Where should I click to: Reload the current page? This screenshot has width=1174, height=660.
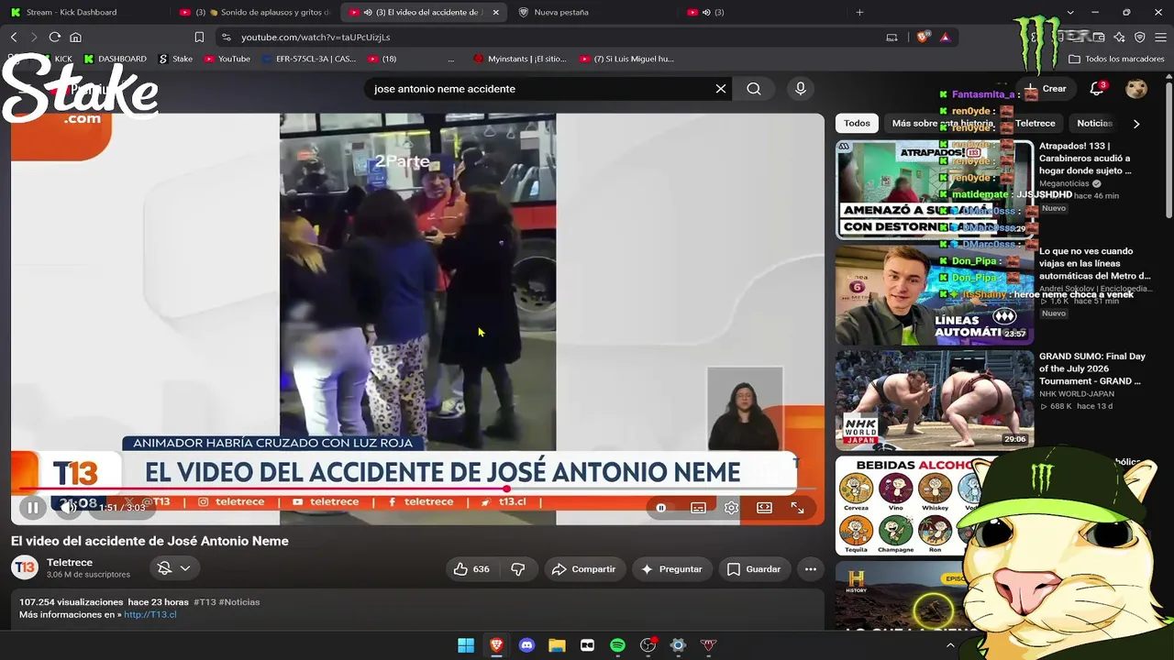pyautogui.click(x=55, y=37)
